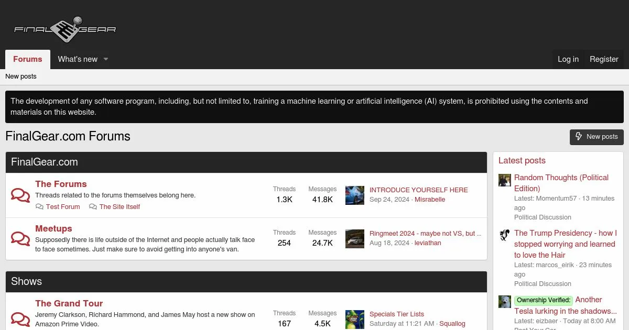Open Political Discussion link under Trump Presidency
This screenshot has height=330, width=629.
point(543,284)
